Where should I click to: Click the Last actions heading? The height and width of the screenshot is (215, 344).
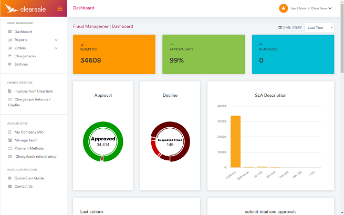92,212
